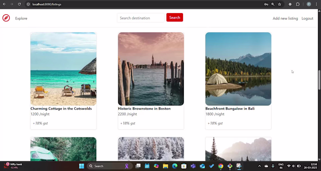Open File Explorer from the taskbar
This screenshot has width=321, height=171.
[165, 166]
